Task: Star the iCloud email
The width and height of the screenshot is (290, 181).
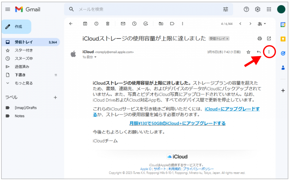Action: [248, 52]
